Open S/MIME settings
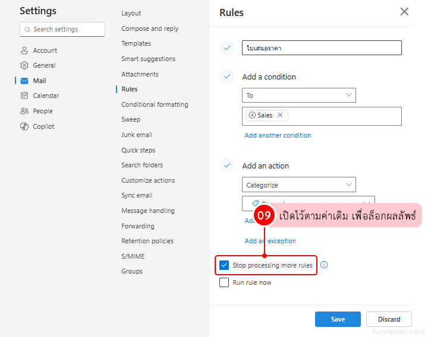The width and height of the screenshot is (428, 337). click(133, 256)
